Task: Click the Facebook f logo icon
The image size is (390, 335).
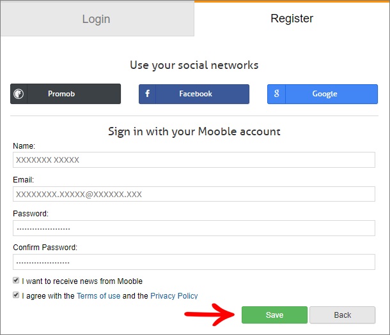Action: (x=148, y=94)
